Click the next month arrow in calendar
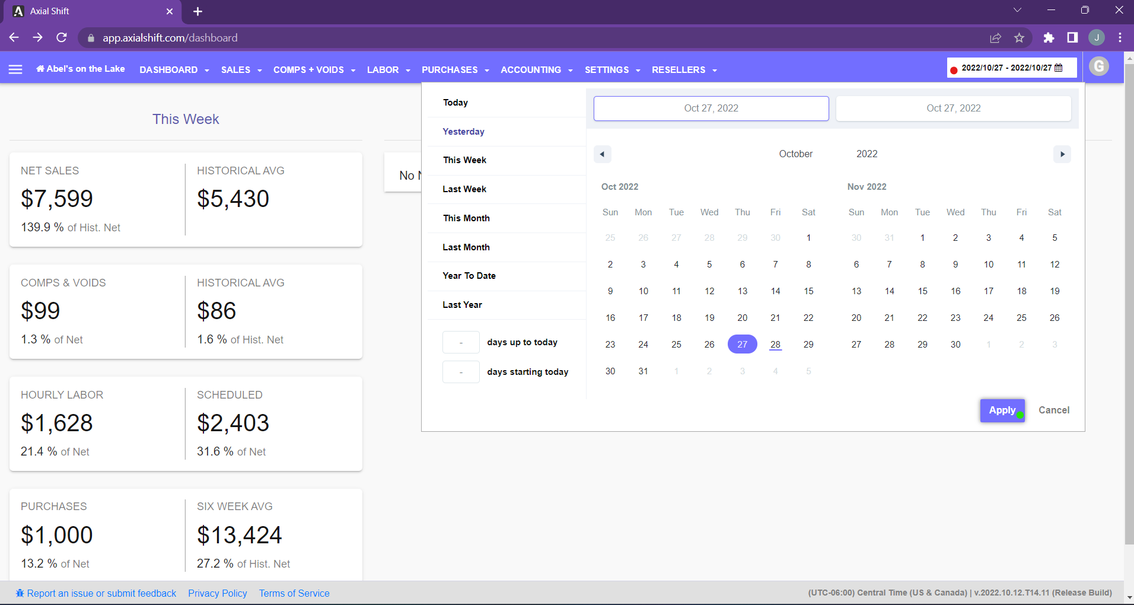Screen dimensions: 1134x605 (x=1062, y=154)
